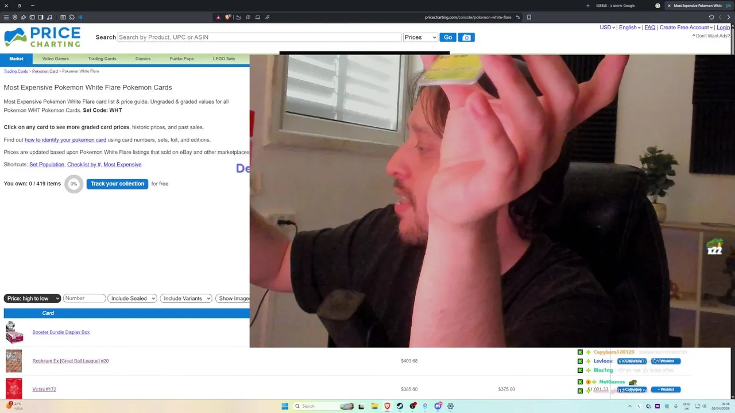Viewport: 735px width, 413px height.
Task: Click the Brave Rewards triangle icon
Action: 218,17
